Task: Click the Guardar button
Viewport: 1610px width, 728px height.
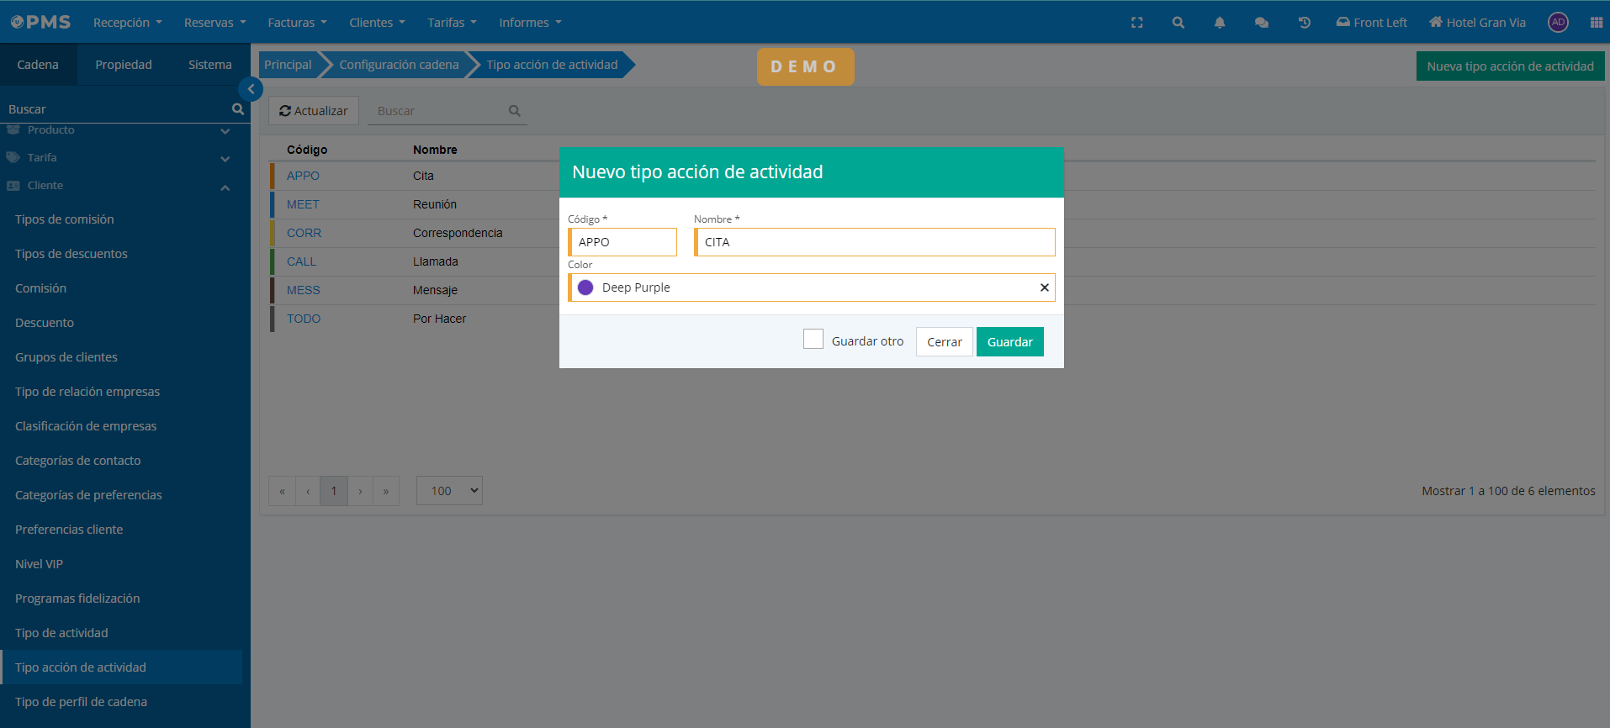Action: click(x=1009, y=342)
